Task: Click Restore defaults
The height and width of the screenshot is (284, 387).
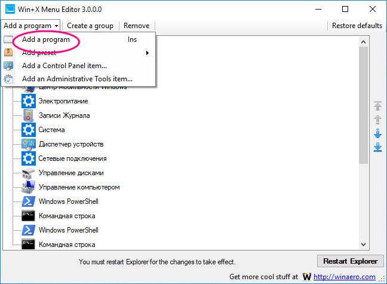Action: point(357,26)
